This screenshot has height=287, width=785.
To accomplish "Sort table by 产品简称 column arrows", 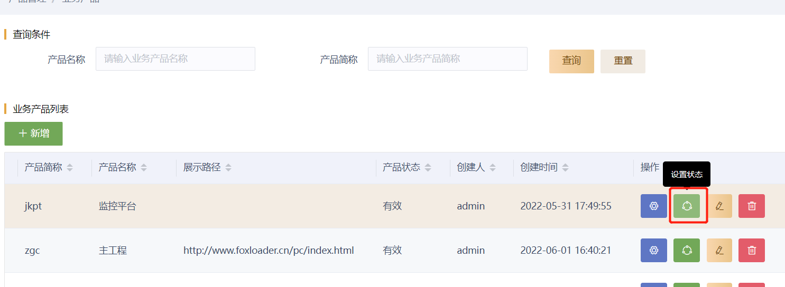I will [x=70, y=168].
